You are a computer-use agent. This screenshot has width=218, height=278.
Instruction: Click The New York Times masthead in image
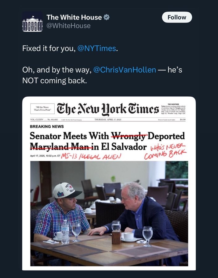coord(107,108)
